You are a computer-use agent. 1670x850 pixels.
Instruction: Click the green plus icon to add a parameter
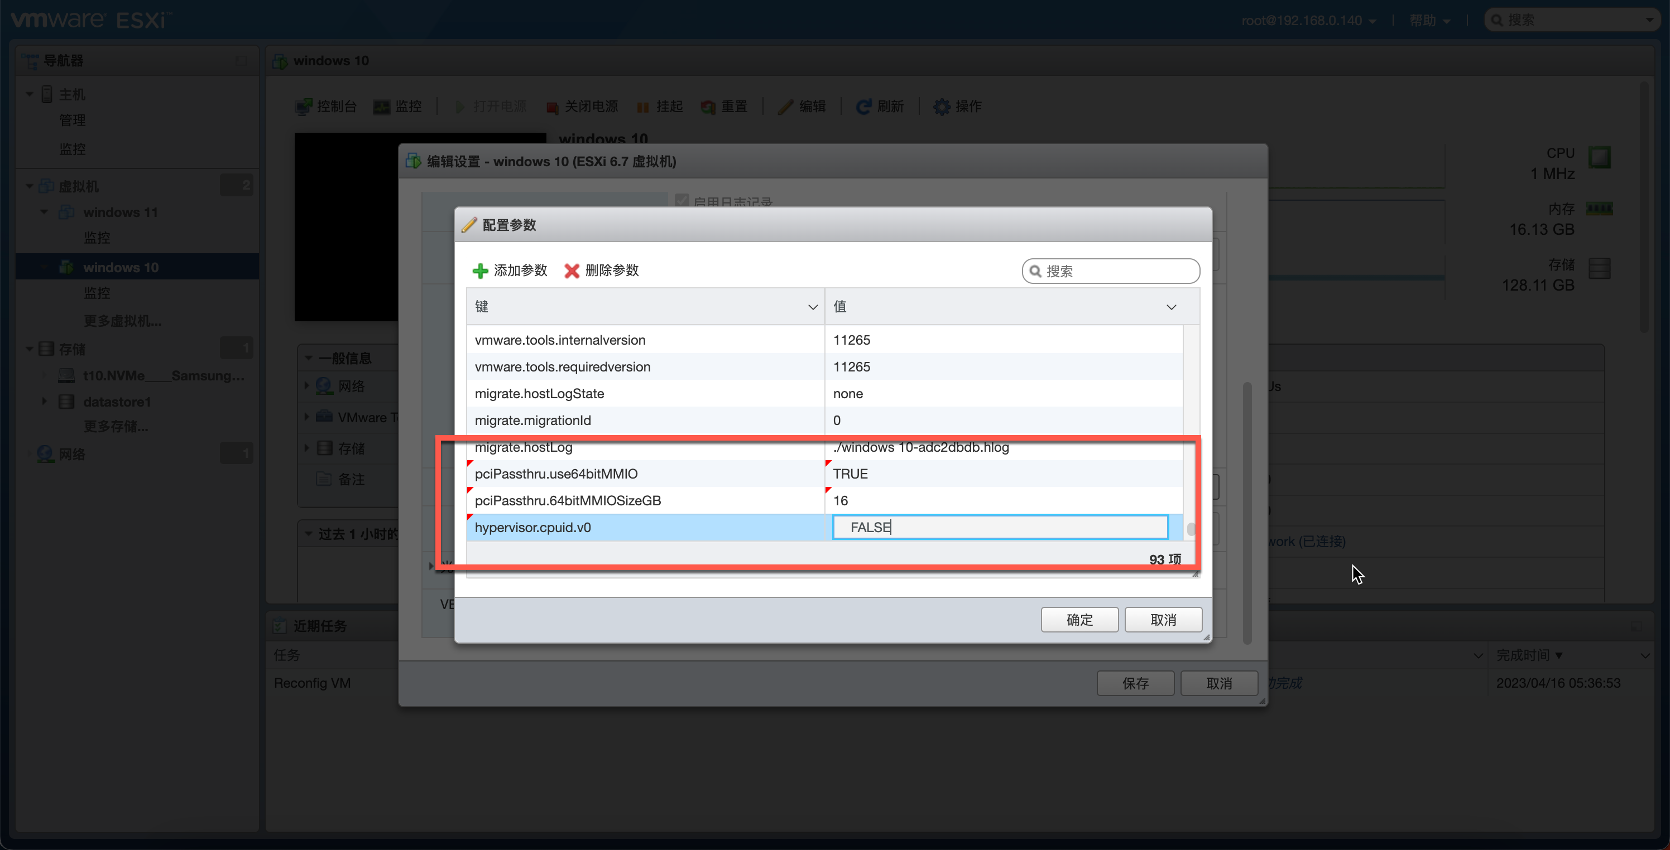click(480, 271)
